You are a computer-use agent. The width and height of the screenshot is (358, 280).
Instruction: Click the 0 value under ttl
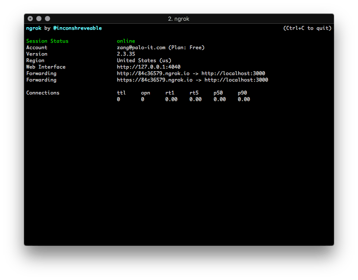pos(118,99)
